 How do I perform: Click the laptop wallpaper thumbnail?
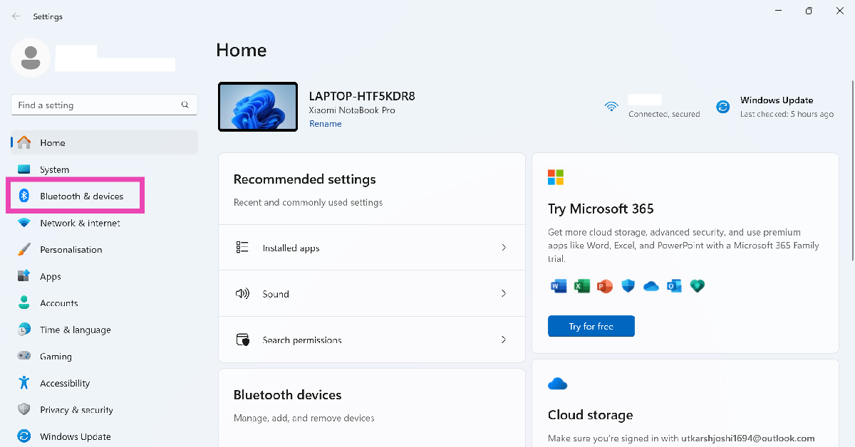258,107
